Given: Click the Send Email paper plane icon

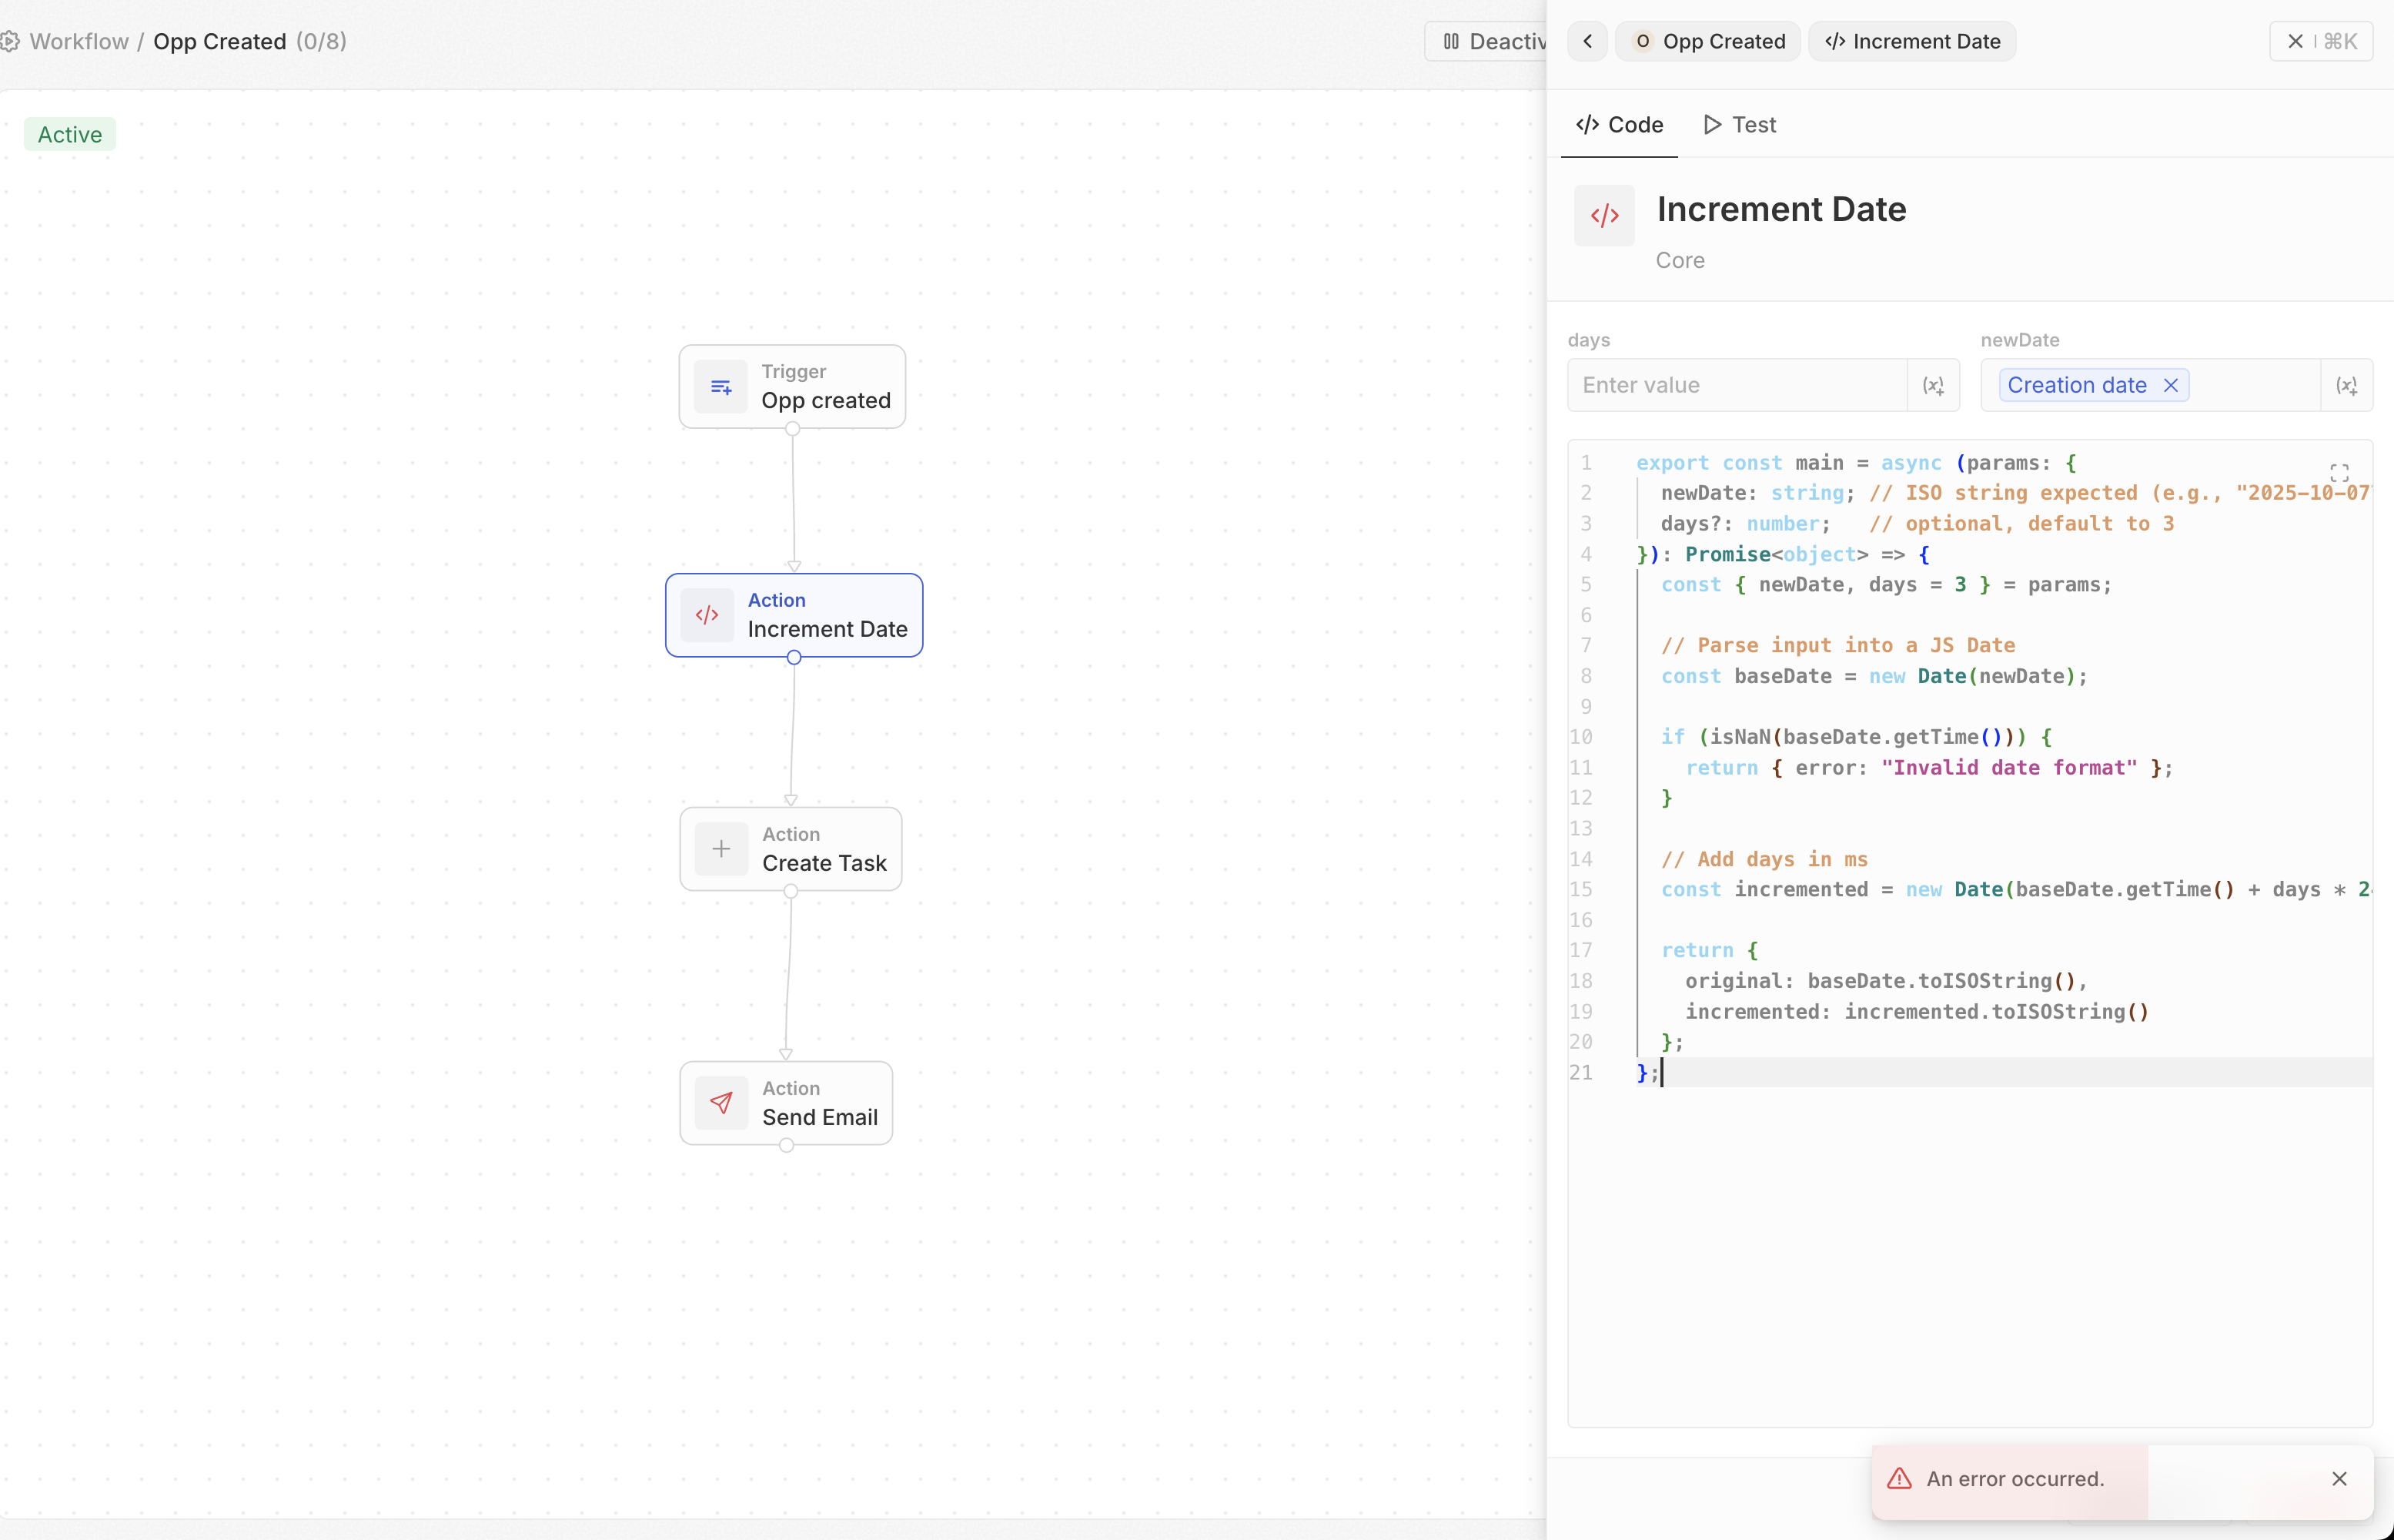Looking at the screenshot, I should [x=721, y=1103].
